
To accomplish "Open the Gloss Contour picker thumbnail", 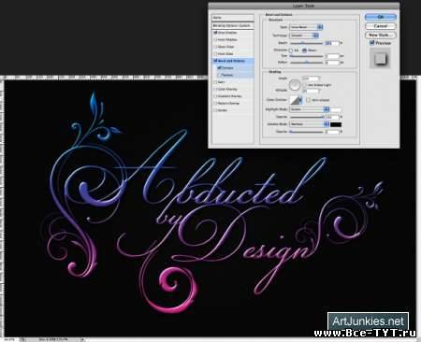I will 295,100.
